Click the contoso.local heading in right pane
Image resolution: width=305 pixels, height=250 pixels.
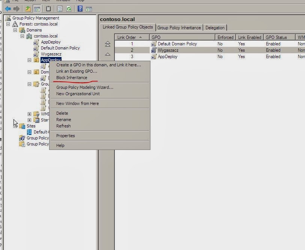click(x=117, y=19)
